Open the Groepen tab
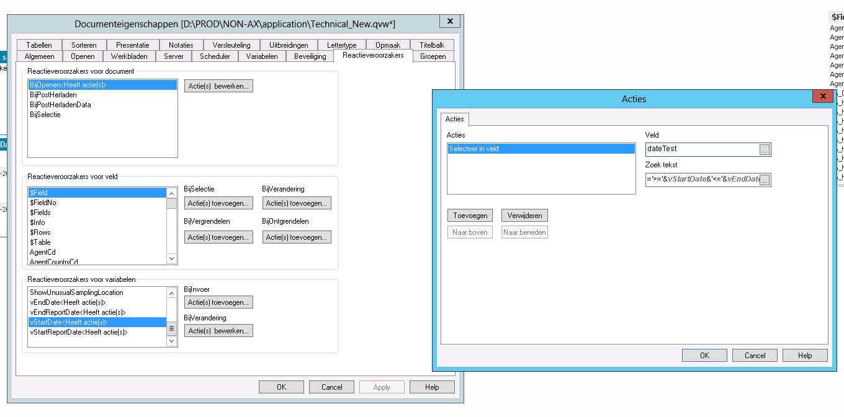The image size is (844, 417). pyautogui.click(x=433, y=56)
